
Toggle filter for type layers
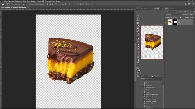[185, 12]
